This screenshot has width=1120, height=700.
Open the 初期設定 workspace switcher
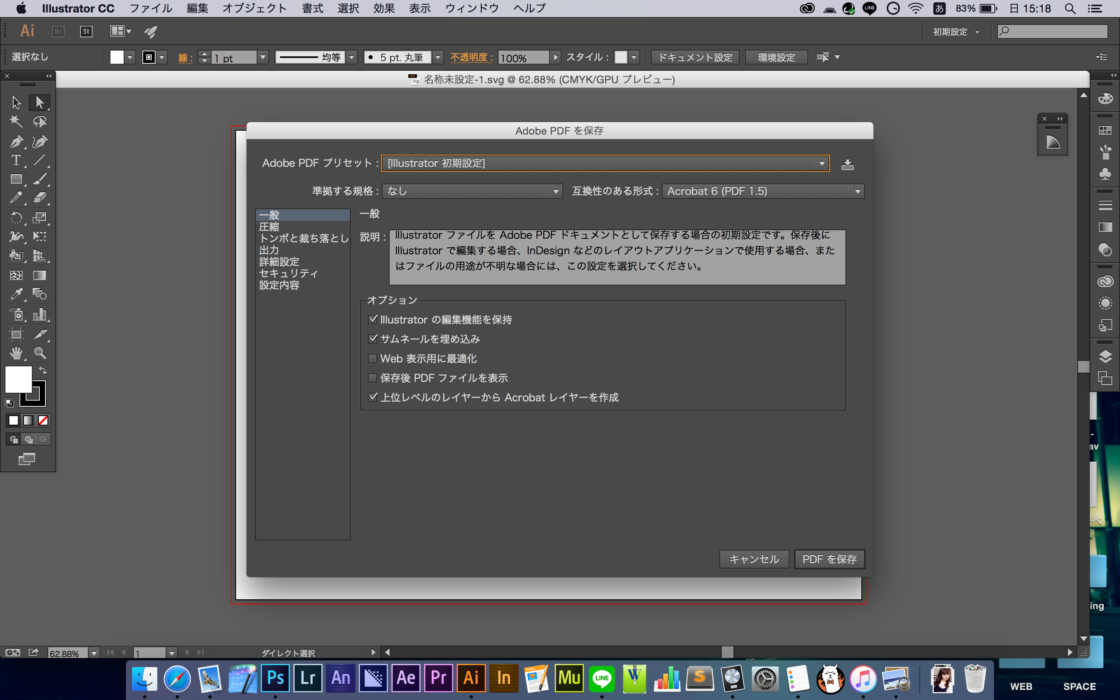(x=956, y=31)
